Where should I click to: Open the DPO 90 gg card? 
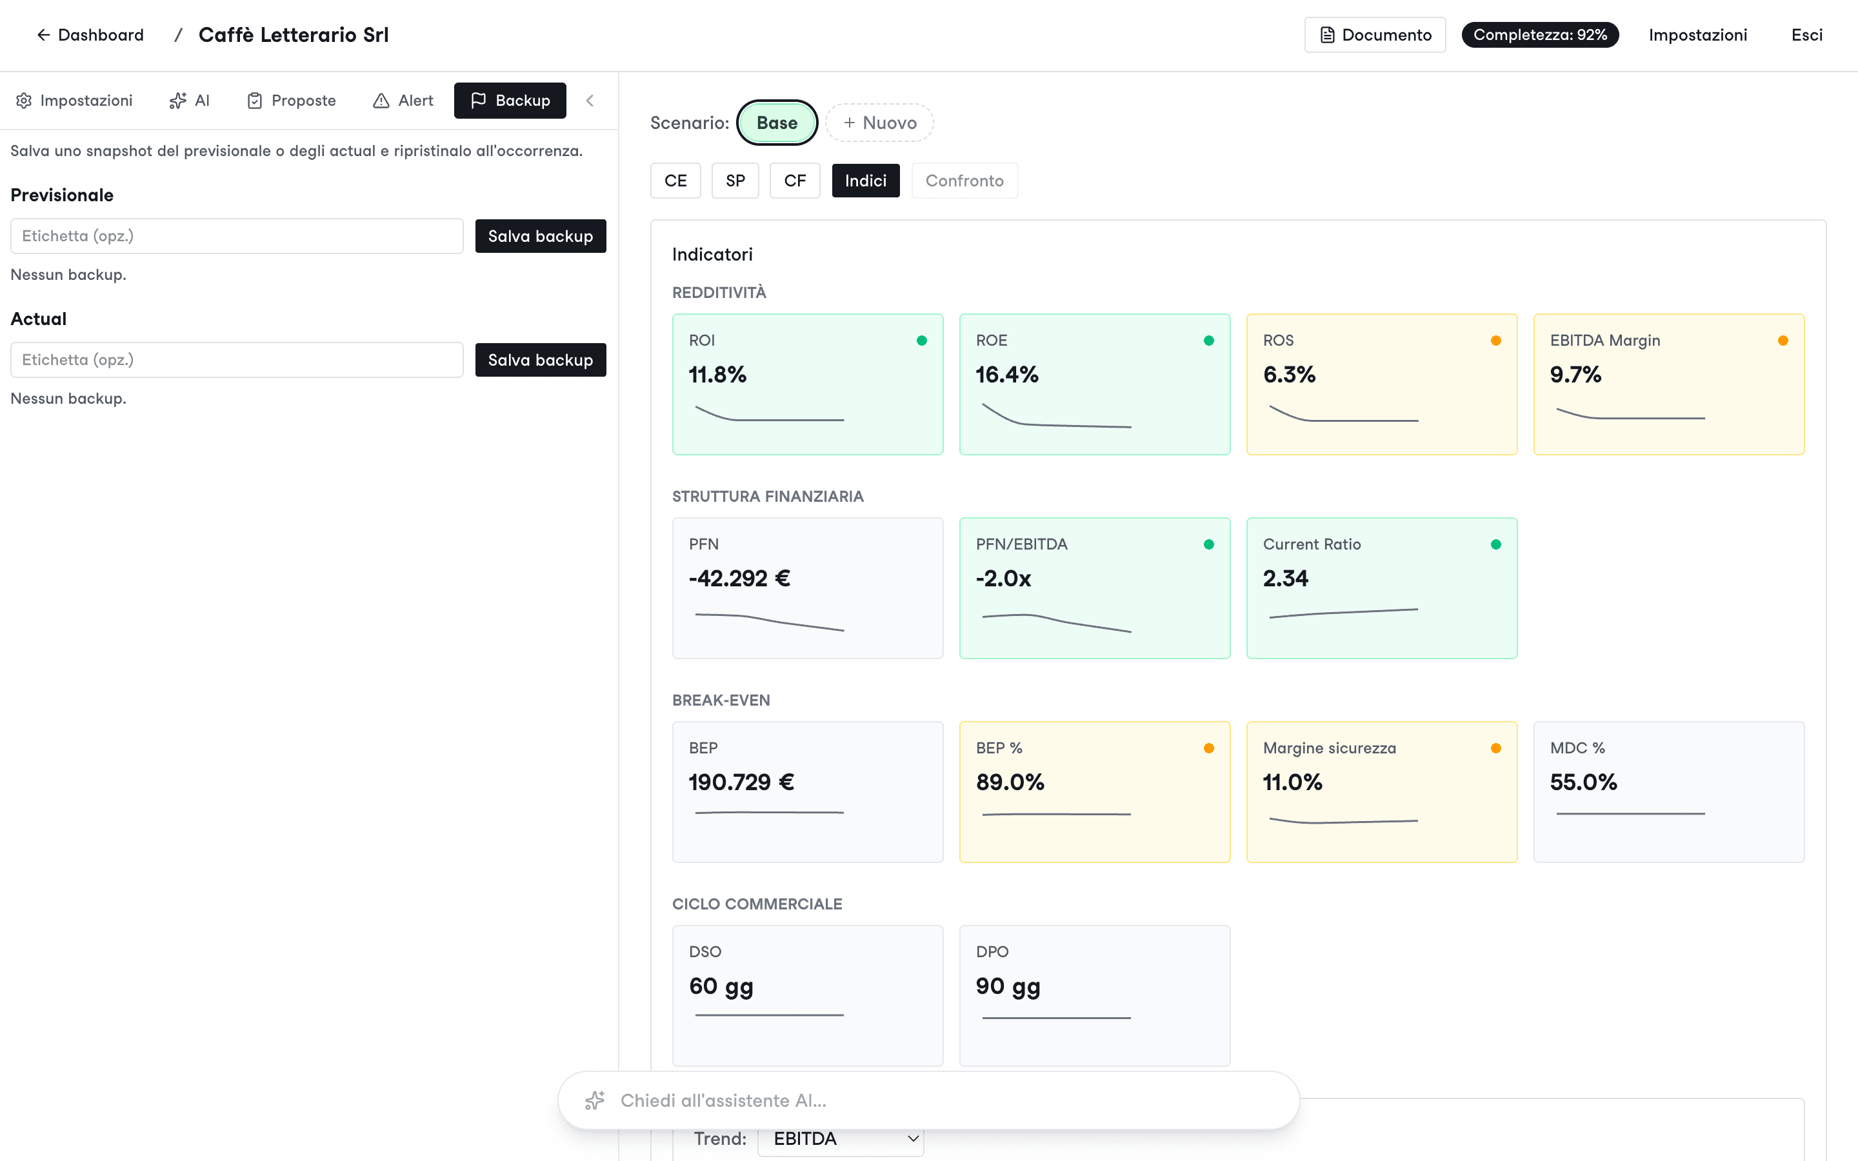click(1095, 995)
